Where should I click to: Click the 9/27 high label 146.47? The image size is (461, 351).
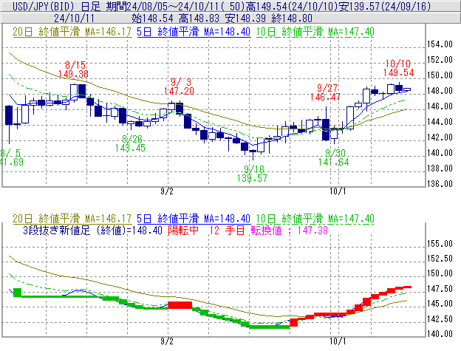(x=327, y=97)
